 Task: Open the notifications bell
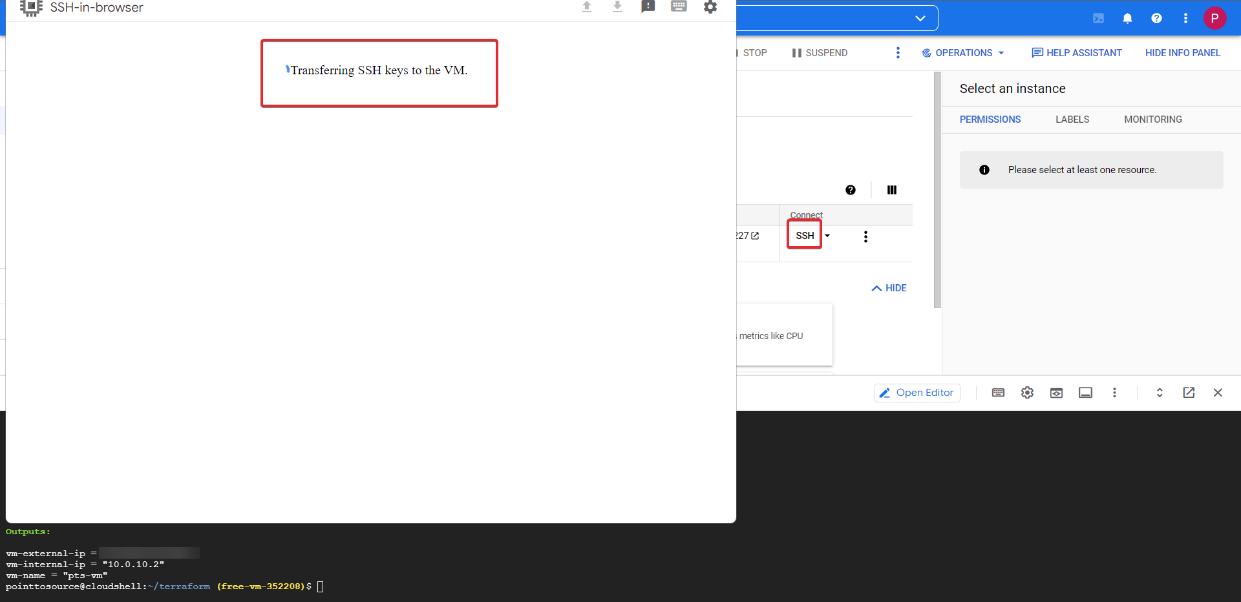point(1127,18)
